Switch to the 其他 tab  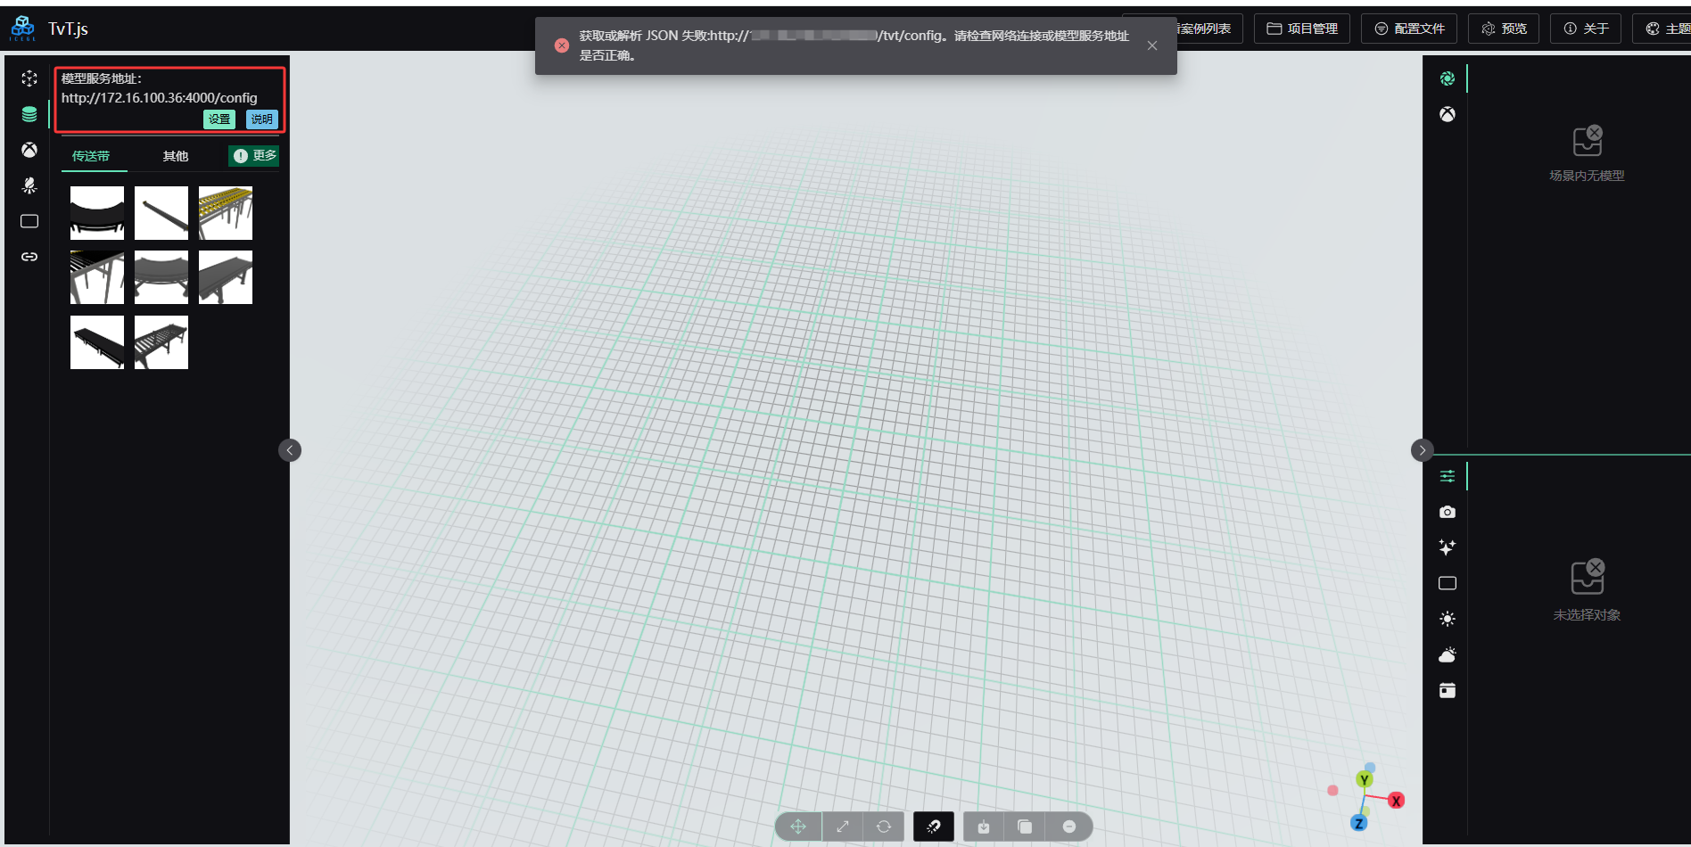176,156
